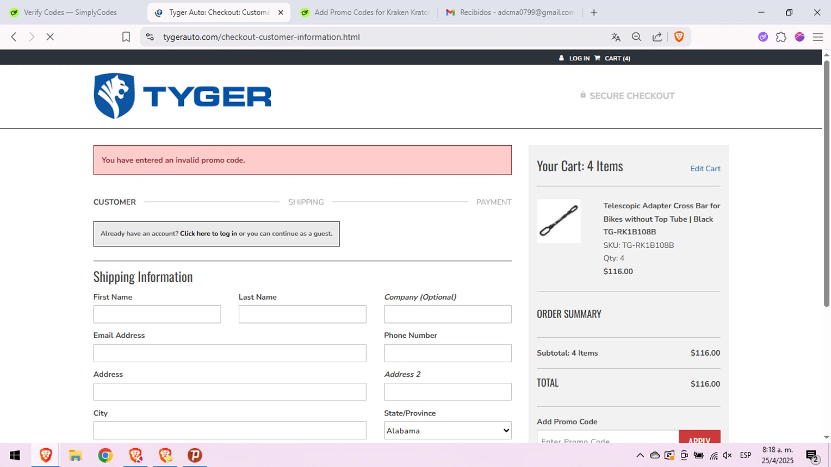Focus the First Name field
This screenshot has width=831, height=467.
157,314
